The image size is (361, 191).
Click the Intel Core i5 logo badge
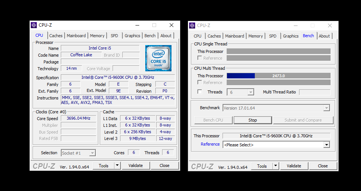click(158, 58)
